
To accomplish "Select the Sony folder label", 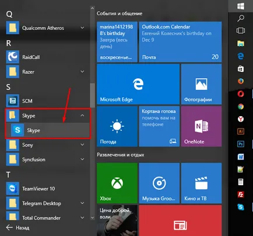I will pos(27,145).
